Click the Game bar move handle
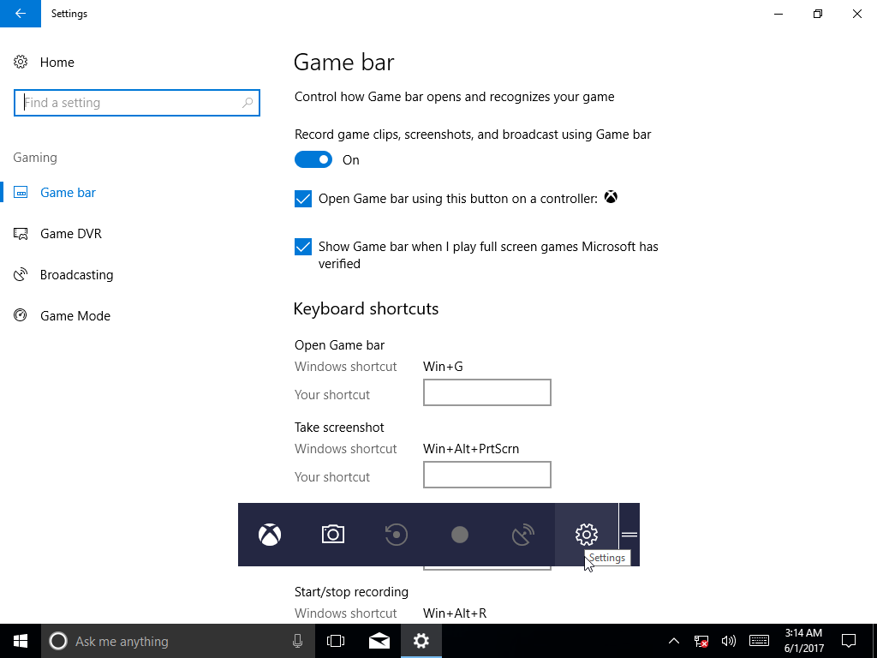 pyautogui.click(x=629, y=535)
